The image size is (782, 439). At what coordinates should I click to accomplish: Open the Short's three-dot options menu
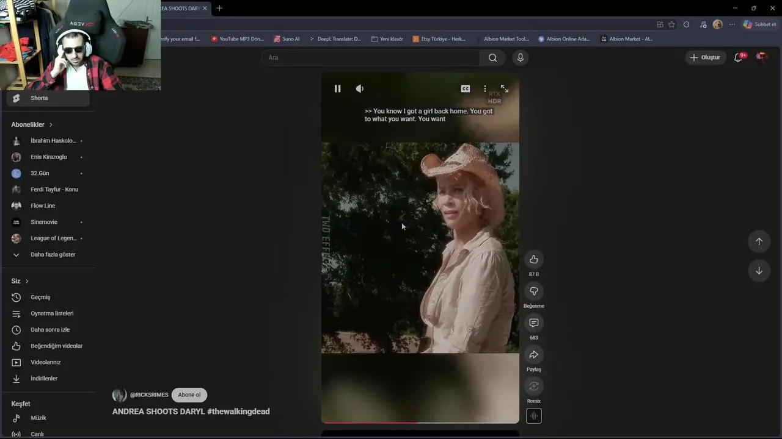point(485,88)
